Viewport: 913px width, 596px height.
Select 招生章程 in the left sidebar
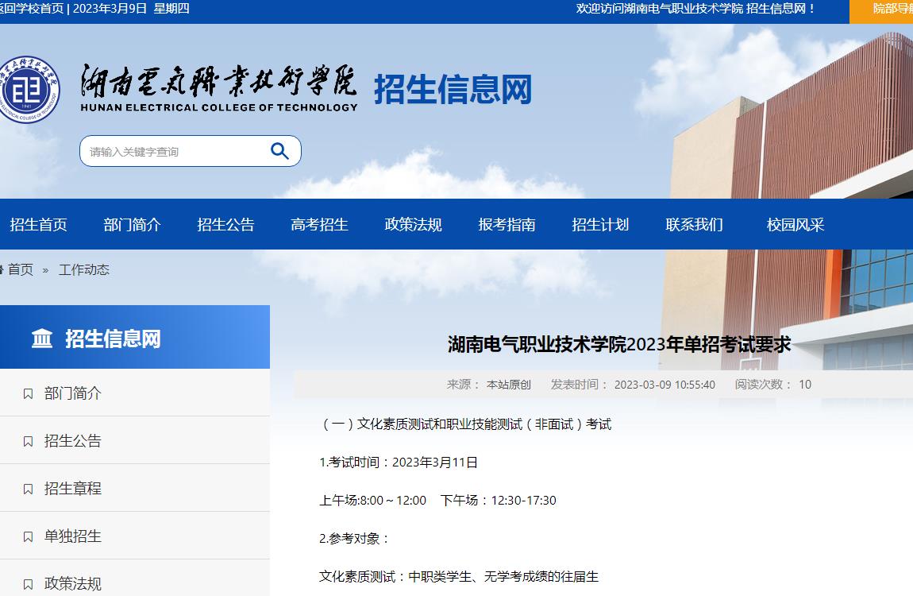[x=73, y=490]
